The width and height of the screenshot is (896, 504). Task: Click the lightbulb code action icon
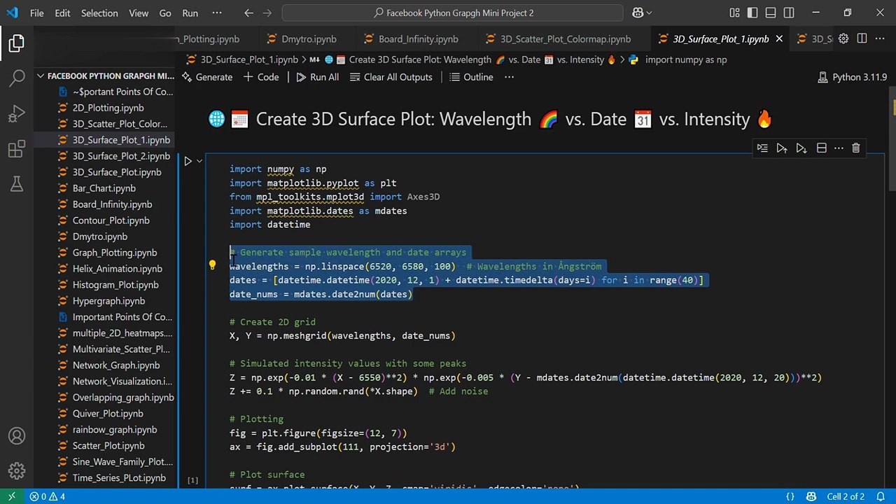coord(212,265)
